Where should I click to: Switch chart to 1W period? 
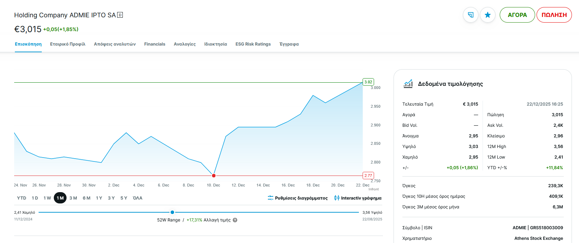click(x=47, y=198)
